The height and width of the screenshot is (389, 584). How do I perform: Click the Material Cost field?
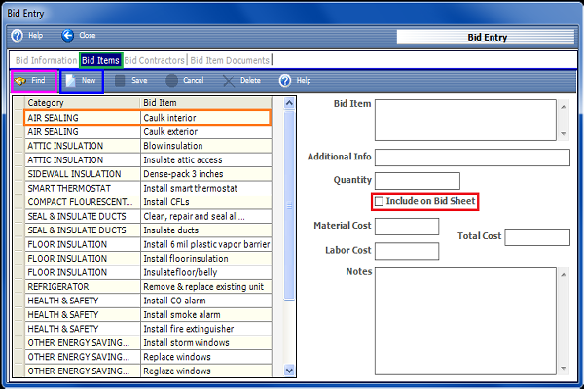[x=407, y=227]
